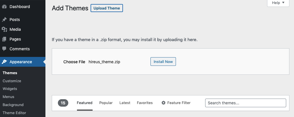
Task: Select the Featured themes tab
Action: [x=84, y=103]
